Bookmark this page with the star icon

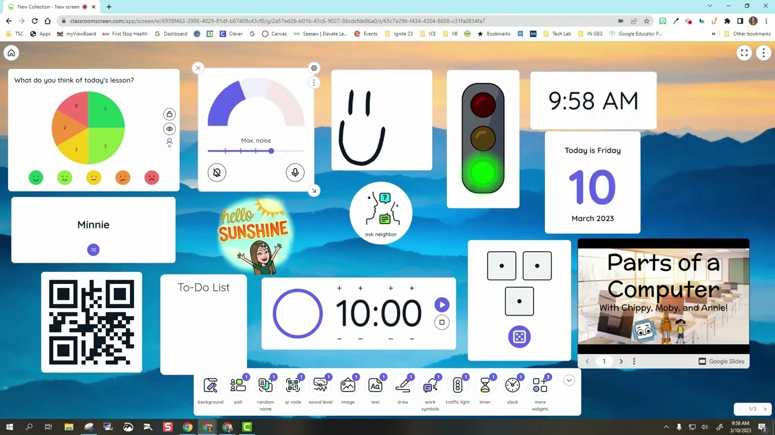tap(648, 21)
